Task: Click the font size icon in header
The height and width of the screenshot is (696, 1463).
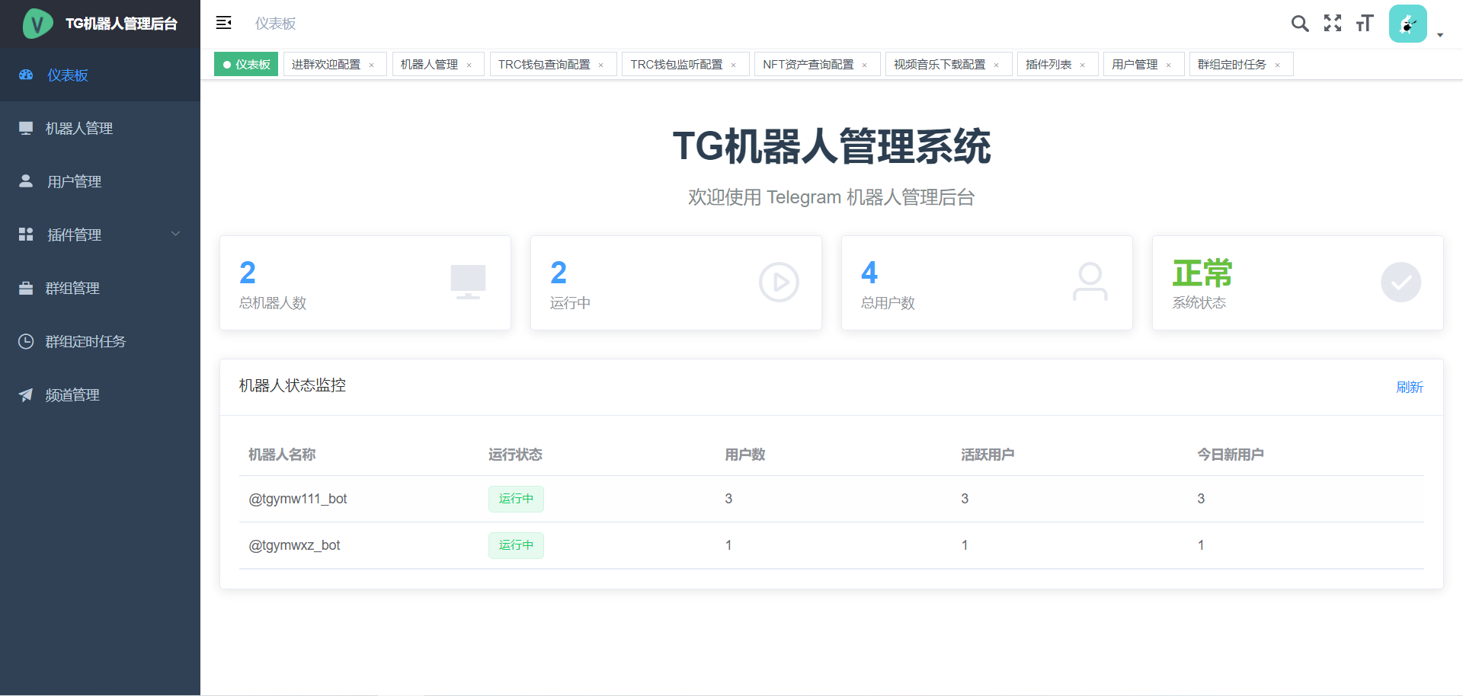Action: [1365, 23]
